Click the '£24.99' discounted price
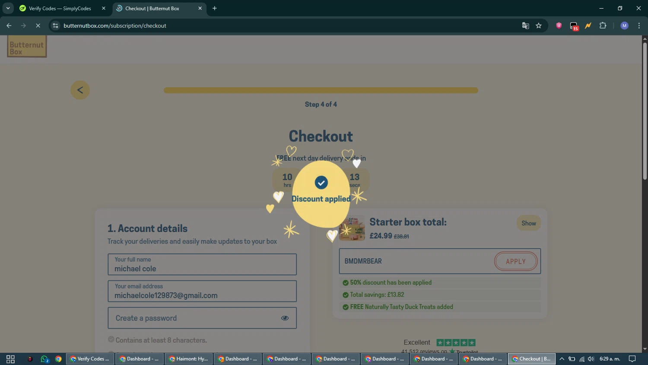648x365 pixels. pyautogui.click(x=381, y=236)
